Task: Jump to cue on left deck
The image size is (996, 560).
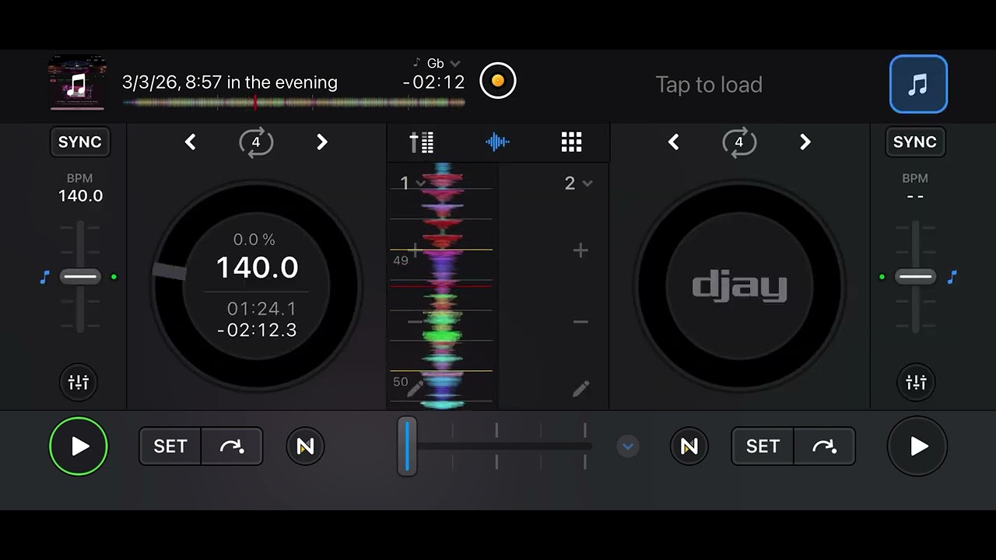Action: 232,446
